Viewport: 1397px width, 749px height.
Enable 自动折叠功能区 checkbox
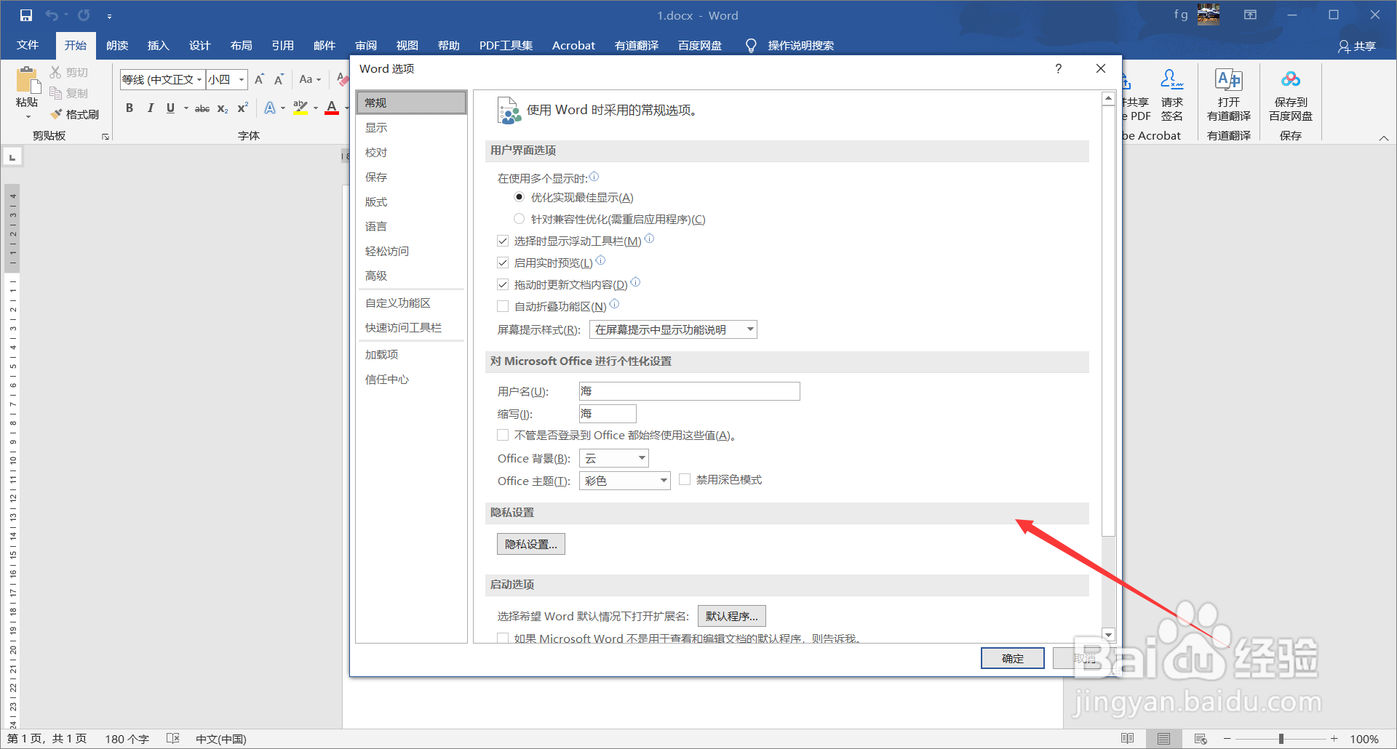tap(503, 306)
